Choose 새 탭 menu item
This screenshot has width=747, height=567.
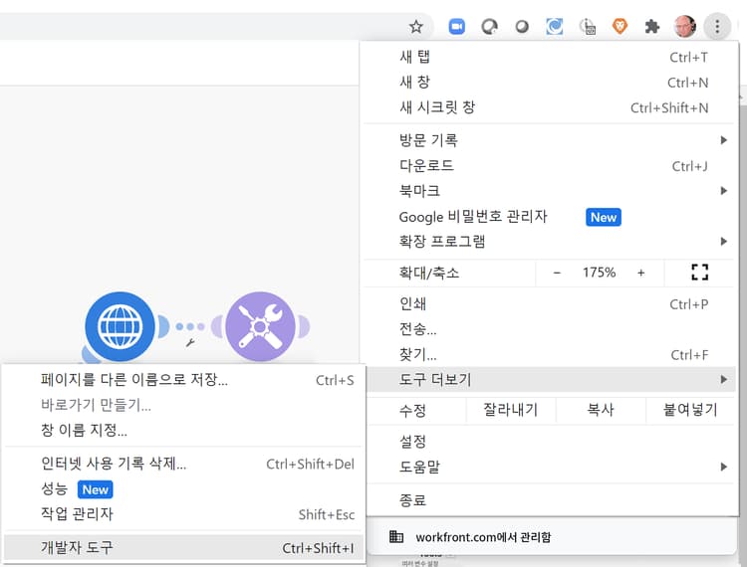pos(551,57)
